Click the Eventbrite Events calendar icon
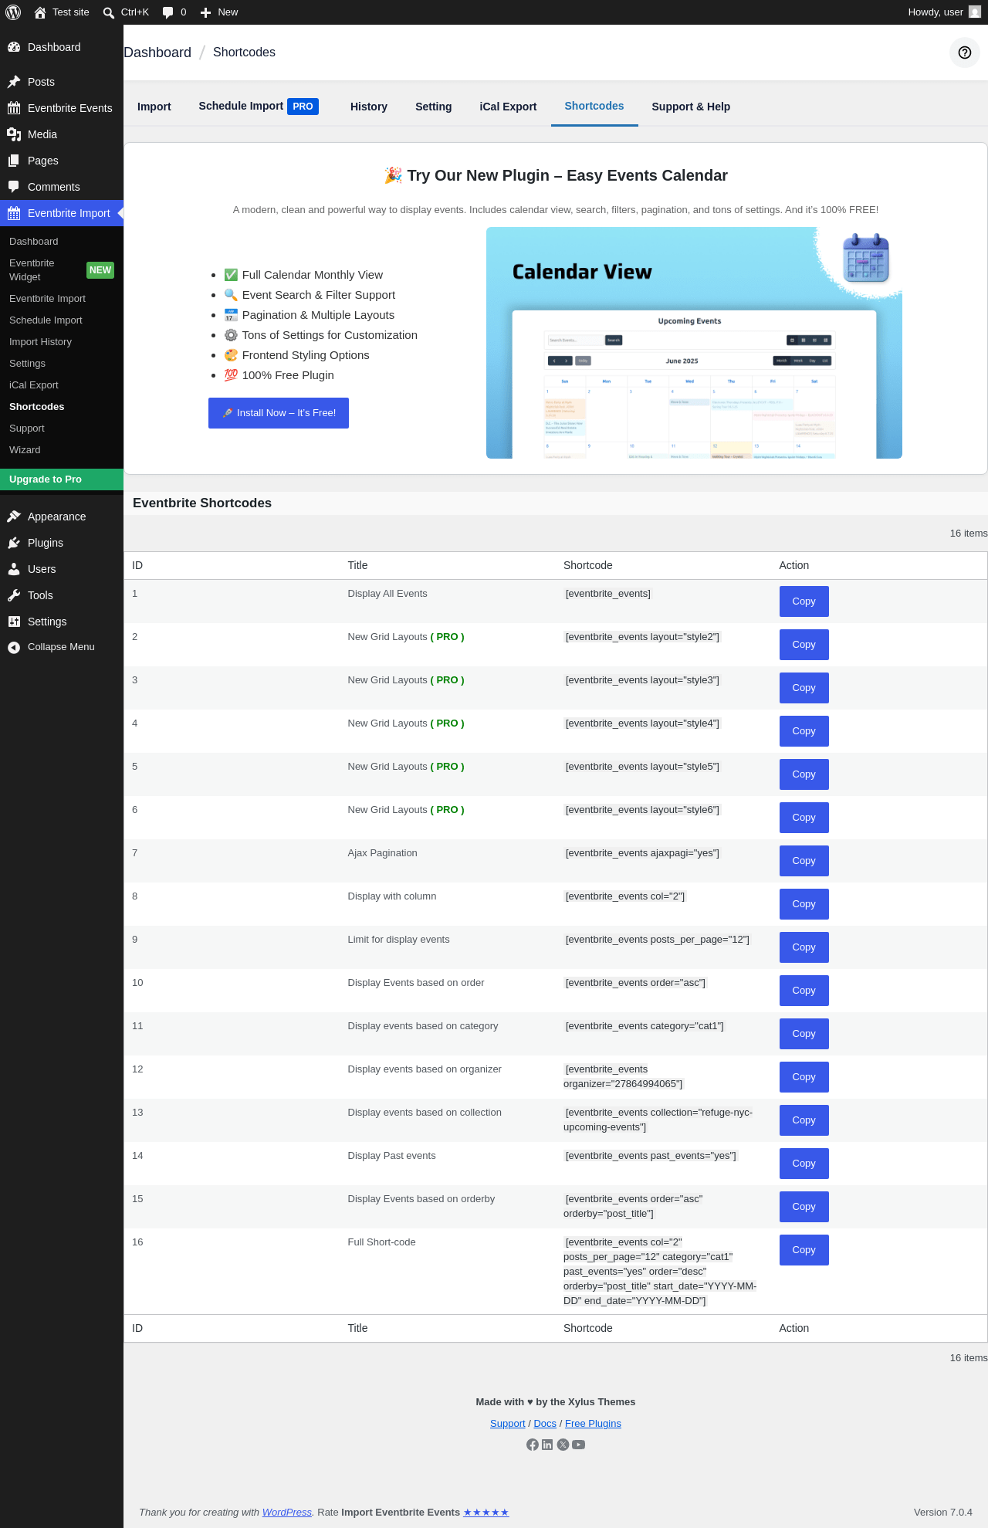 click(x=14, y=108)
